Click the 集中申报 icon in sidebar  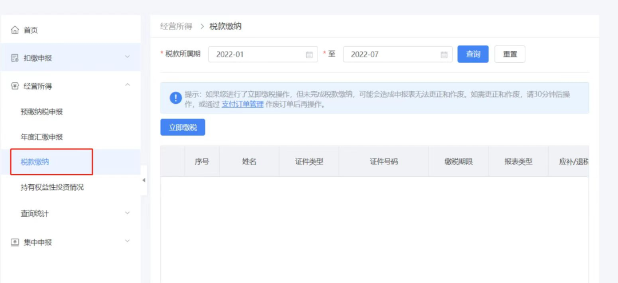tap(15, 242)
